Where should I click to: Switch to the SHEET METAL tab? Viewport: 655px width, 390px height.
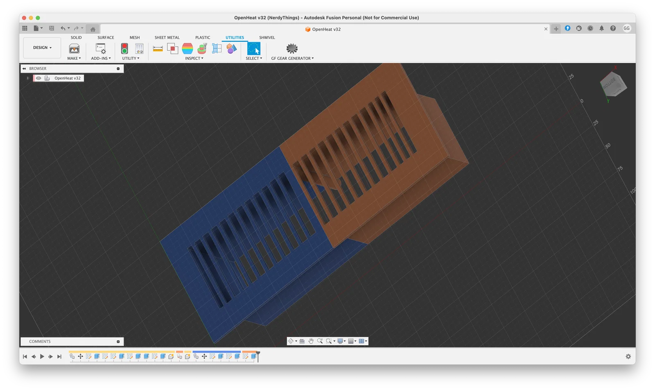point(167,38)
